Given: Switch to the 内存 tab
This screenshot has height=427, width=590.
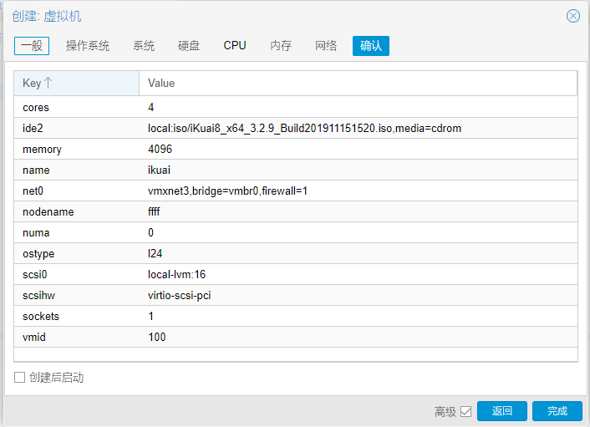Looking at the screenshot, I should 281,46.
